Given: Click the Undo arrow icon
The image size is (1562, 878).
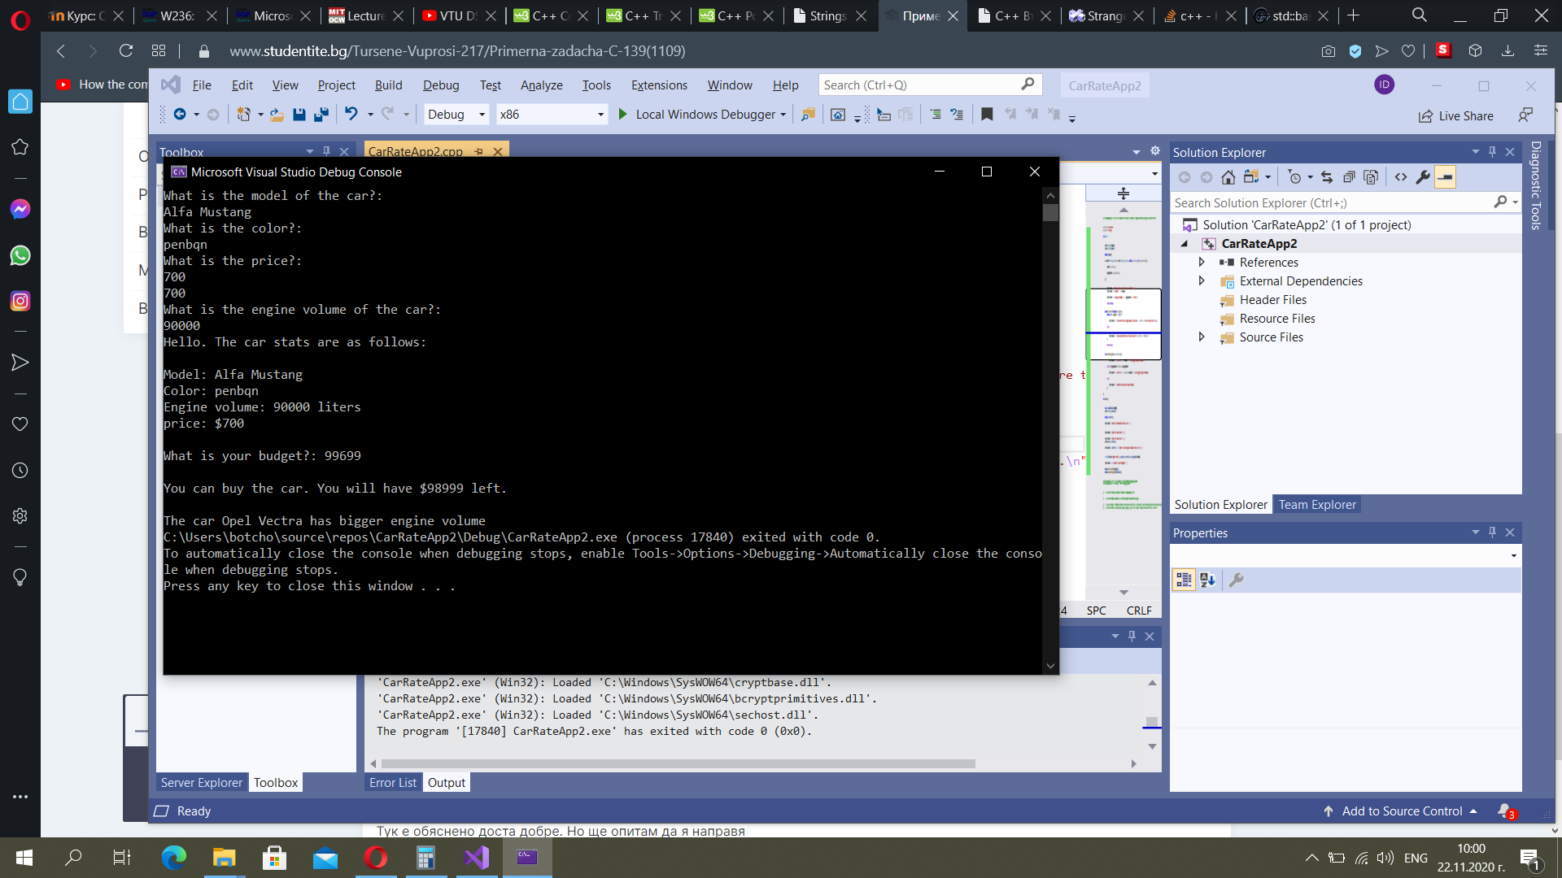Looking at the screenshot, I should tap(351, 114).
